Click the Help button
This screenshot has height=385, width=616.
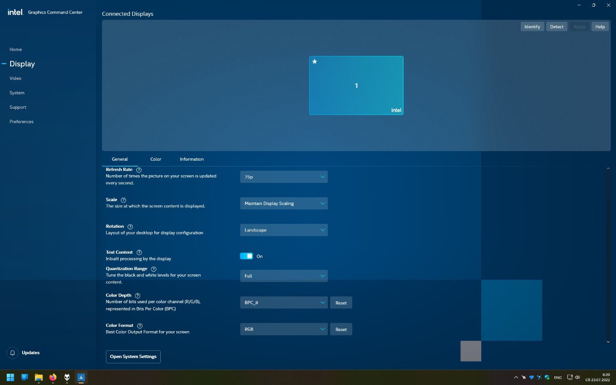[600, 26]
